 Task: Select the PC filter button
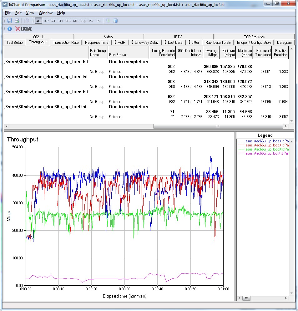[98, 21]
